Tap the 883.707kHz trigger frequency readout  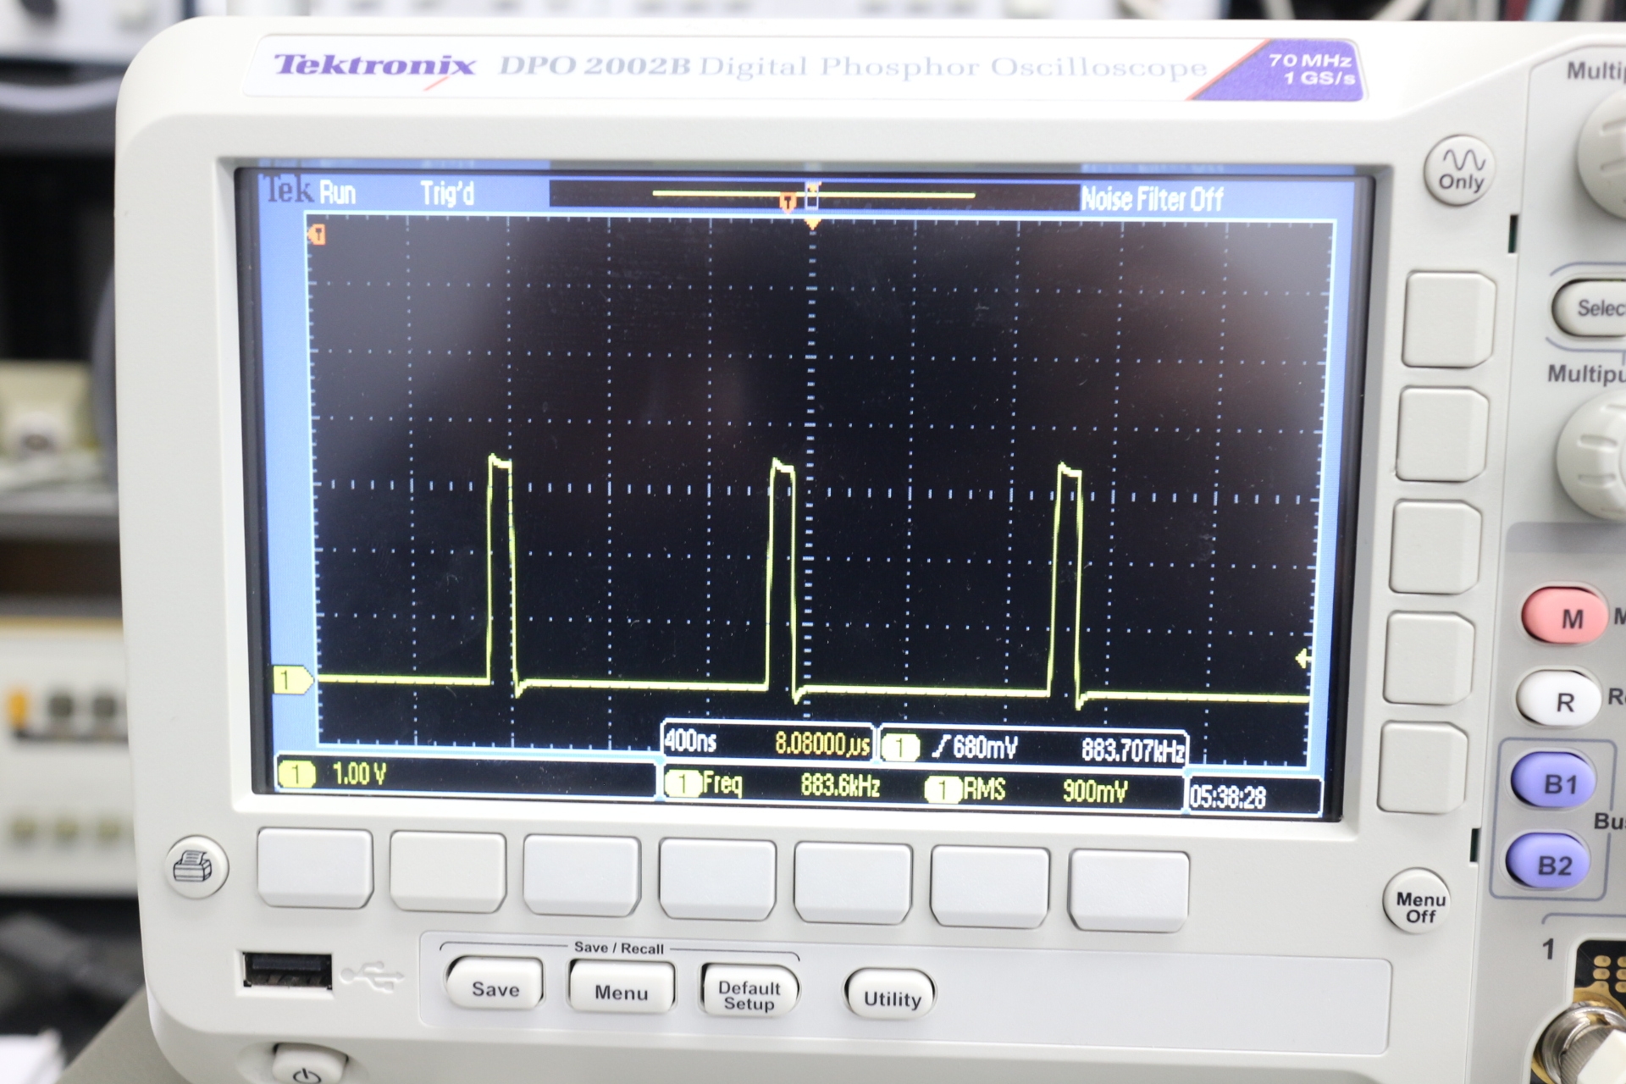(1132, 749)
